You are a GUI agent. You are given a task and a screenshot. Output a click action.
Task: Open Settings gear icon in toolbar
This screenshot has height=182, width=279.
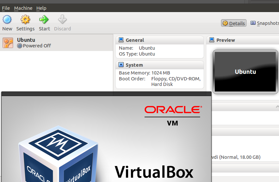[x=25, y=19]
